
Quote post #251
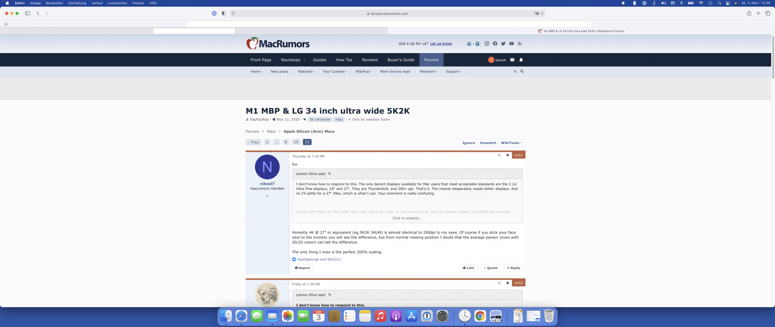point(491,268)
